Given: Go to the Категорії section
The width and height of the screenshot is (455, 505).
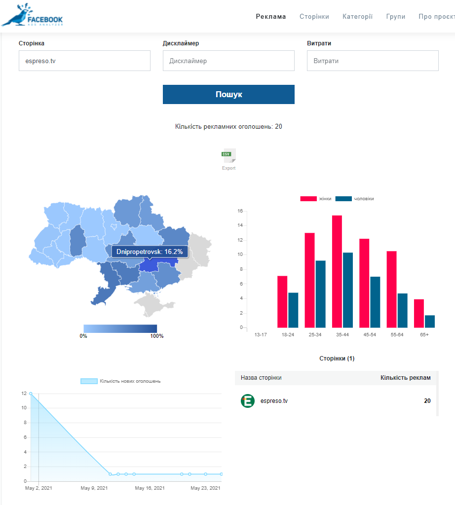Looking at the screenshot, I should (x=357, y=16).
